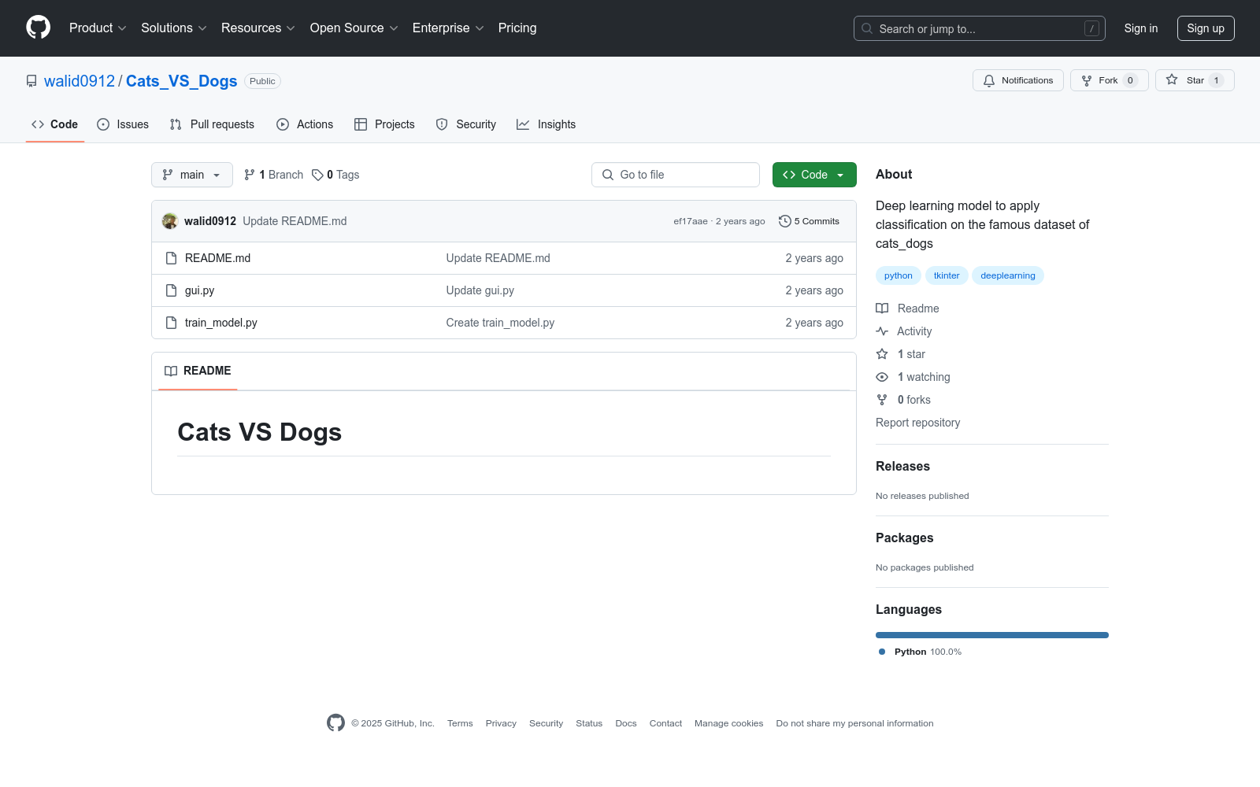
Task: Select the README tab in file viewer
Action: pos(198,371)
